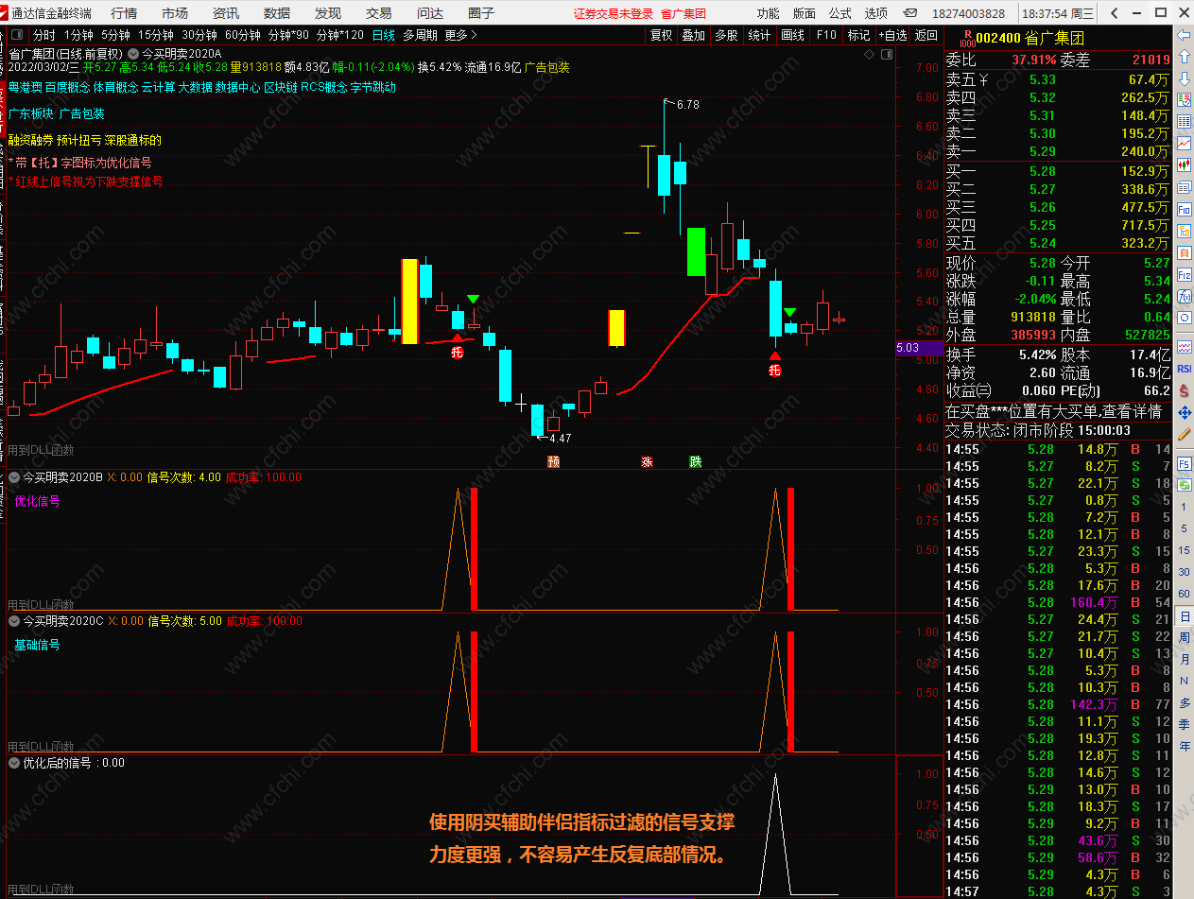Click the 涨 marker at chart bottom
Image resolution: width=1194 pixels, height=899 pixels.
648,462
